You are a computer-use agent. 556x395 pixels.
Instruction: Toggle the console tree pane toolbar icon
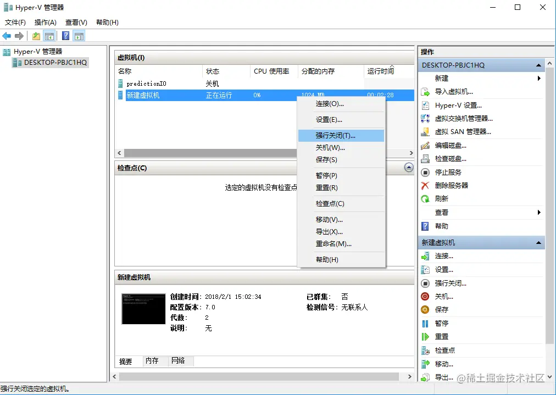[49, 36]
